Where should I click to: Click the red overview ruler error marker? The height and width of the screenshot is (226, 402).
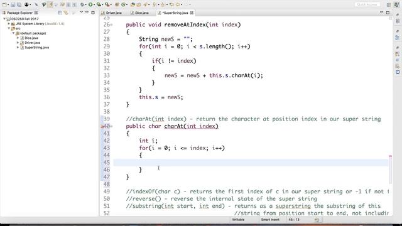pyautogui.click(x=390, y=156)
